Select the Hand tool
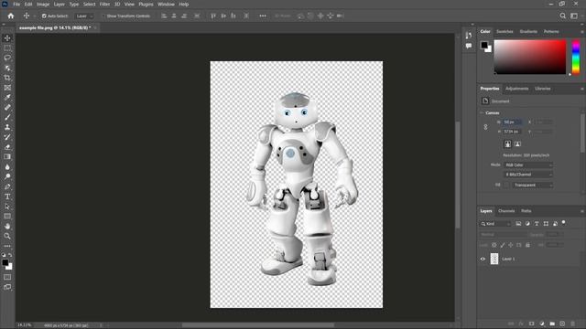Image resolution: width=586 pixels, height=329 pixels. tap(7, 226)
